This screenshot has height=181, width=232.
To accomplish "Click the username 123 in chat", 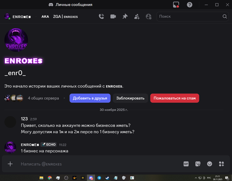I will [x=24, y=119].
